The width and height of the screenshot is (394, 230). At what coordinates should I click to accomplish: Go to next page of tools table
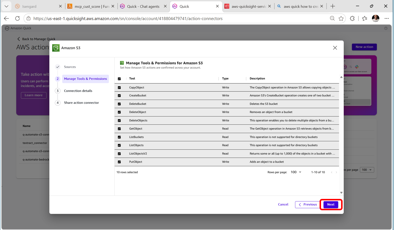336,172
